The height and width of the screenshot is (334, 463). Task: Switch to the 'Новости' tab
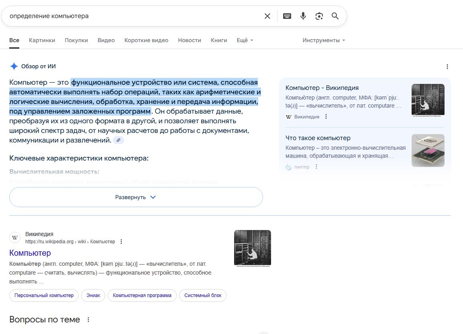190,40
